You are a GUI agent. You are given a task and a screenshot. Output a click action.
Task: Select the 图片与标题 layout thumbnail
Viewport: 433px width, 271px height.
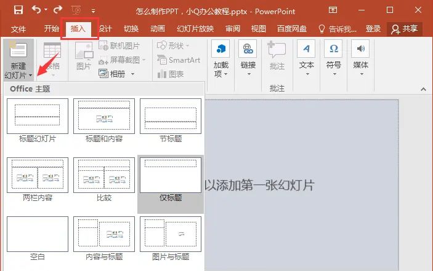pyautogui.click(x=171, y=234)
